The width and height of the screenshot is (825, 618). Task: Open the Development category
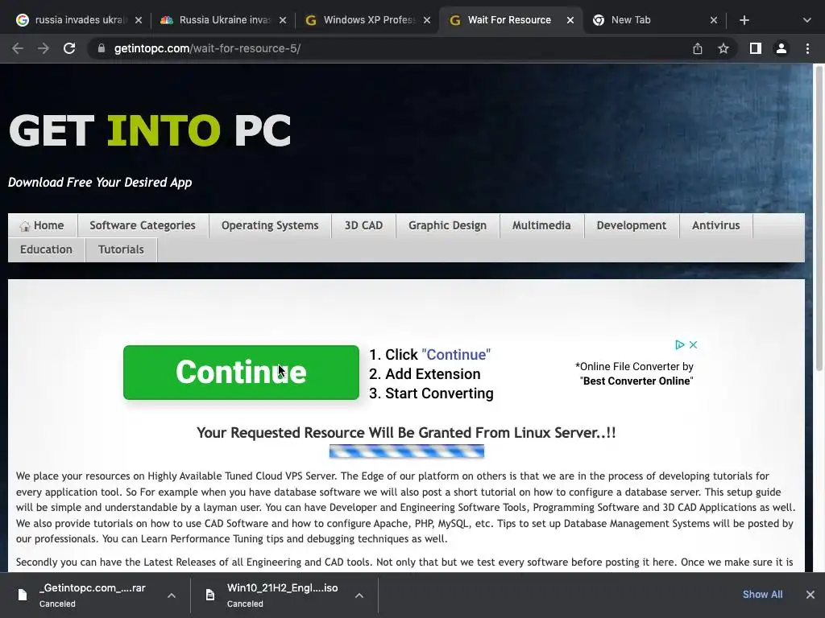(x=632, y=225)
